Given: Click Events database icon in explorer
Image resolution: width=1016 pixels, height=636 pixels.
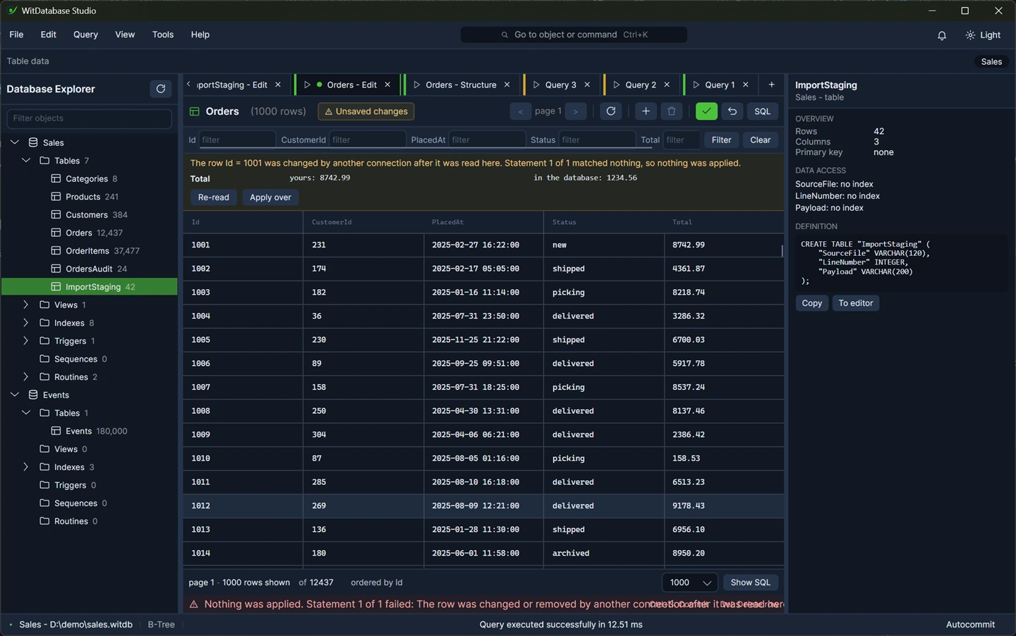Looking at the screenshot, I should pos(33,395).
